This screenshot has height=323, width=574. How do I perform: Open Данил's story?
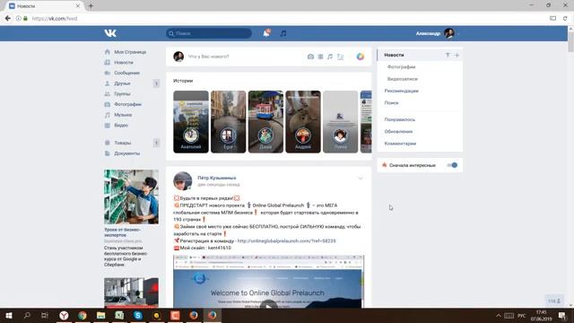point(265,122)
